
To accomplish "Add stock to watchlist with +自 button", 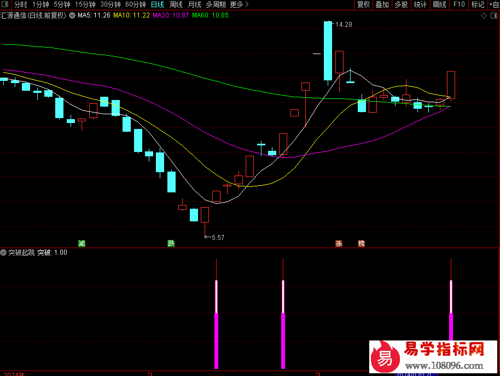I will [495, 4].
